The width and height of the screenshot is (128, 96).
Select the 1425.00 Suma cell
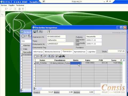click(x=114, y=63)
